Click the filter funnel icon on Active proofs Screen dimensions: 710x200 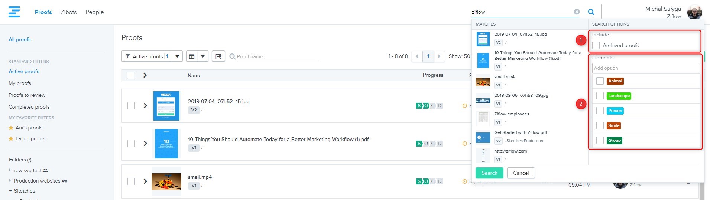(128, 56)
